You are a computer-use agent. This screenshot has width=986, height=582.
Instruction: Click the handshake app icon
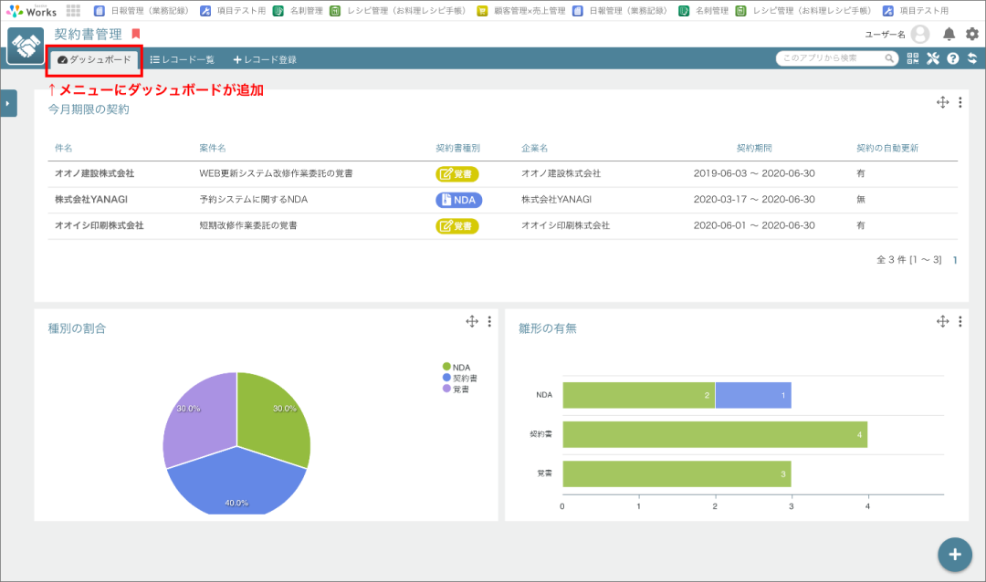(26, 46)
